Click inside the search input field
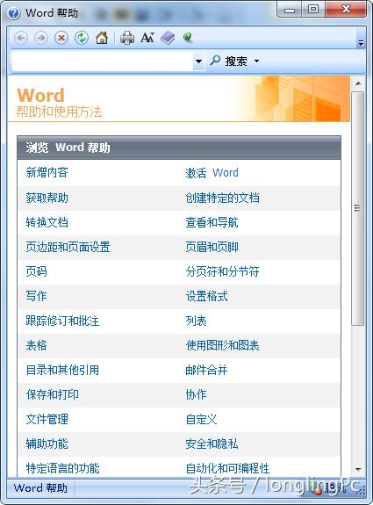 tap(103, 61)
